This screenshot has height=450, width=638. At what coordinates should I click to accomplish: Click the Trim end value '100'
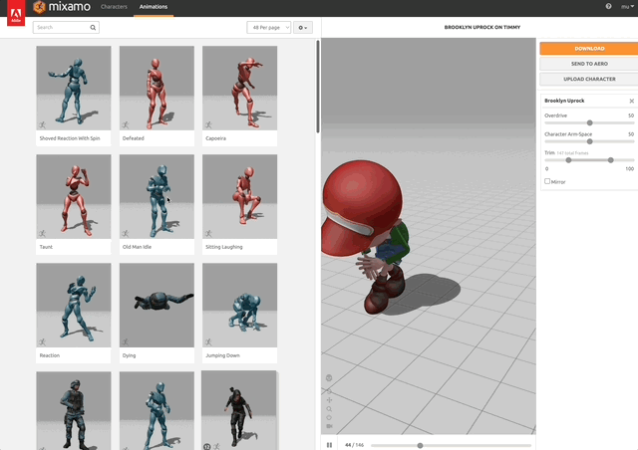click(x=629, y=168)
